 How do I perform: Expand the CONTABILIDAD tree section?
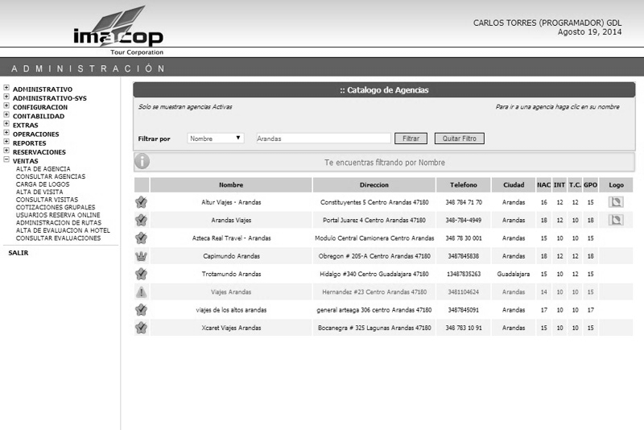point(6,115)
